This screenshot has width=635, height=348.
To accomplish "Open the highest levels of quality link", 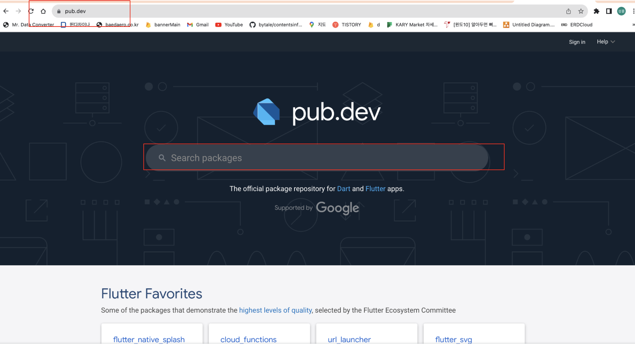I will 275,310.
